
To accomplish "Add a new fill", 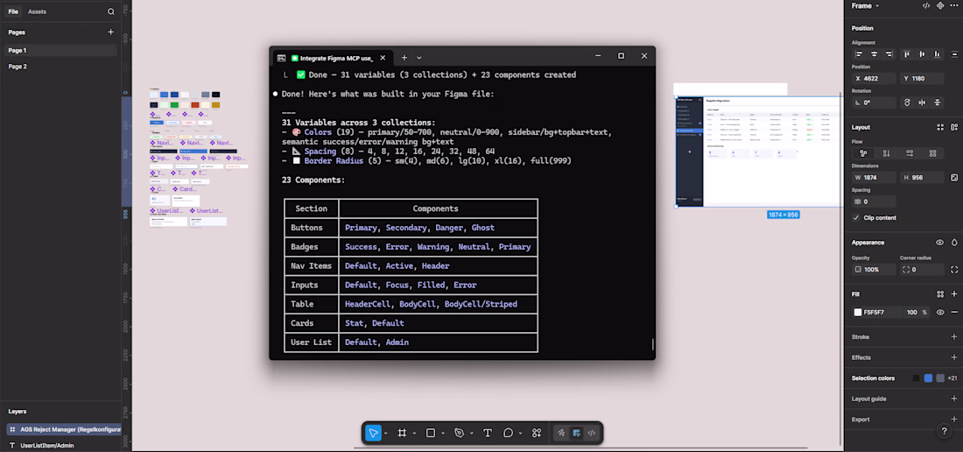I will pyautogui.click(x=953, y=294).
